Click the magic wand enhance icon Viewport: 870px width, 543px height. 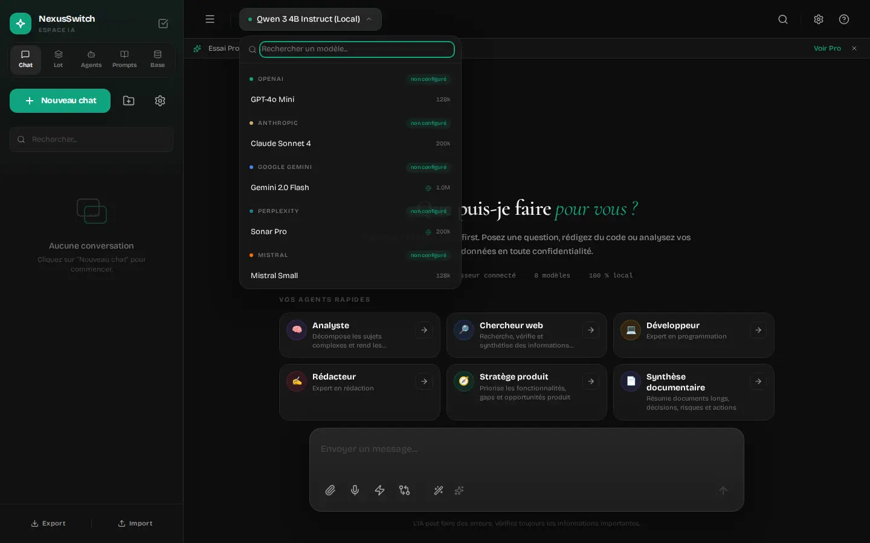coord(439,491)
